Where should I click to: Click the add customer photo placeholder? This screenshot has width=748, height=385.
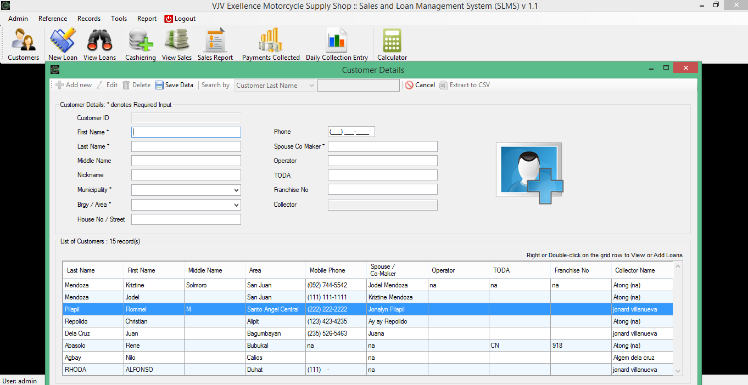pos(529,173)
